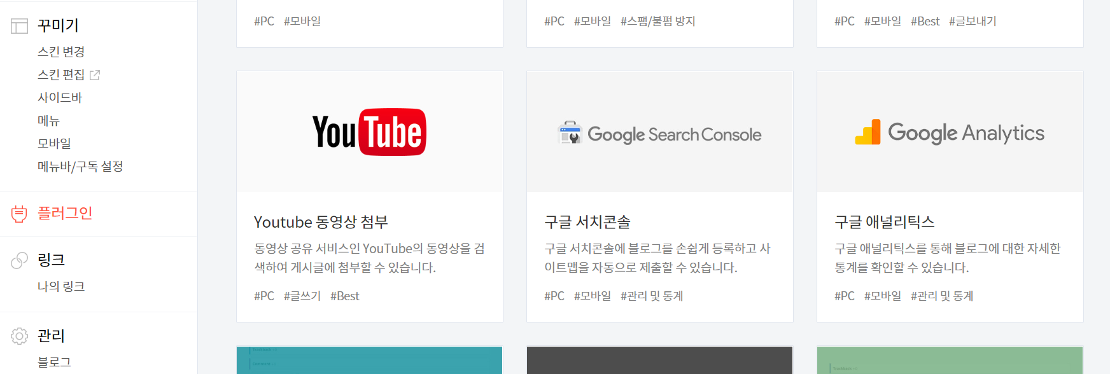Select the 플러그인 section
This screenshot has height=374, width=1110.
(x=65, y=213)
